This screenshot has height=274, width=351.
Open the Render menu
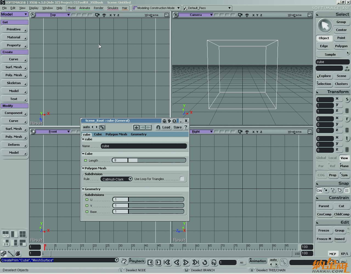(x=98, y=8)
